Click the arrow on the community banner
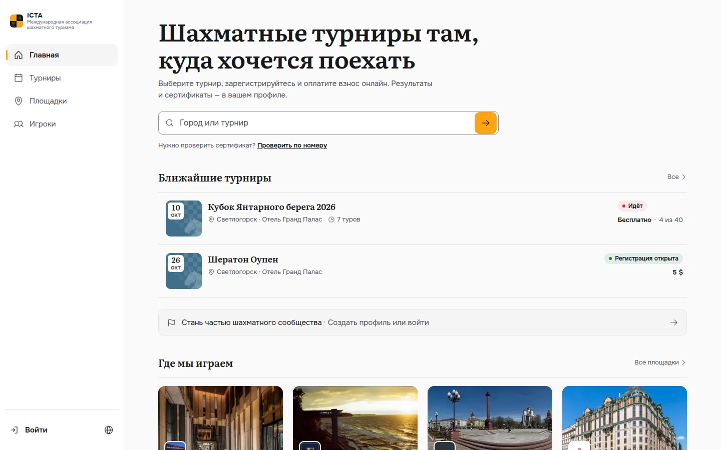Viewport: 721px width, 450px height. click(674, 322)
